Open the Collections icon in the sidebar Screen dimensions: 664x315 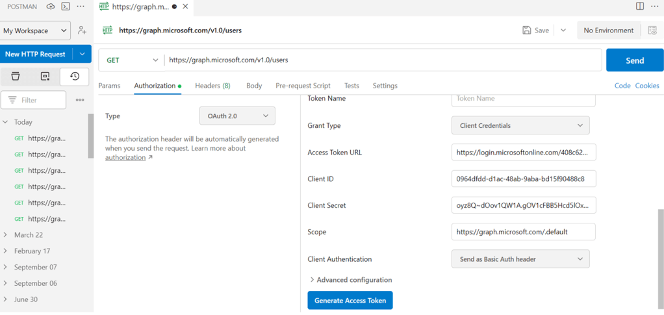[16, 76]
